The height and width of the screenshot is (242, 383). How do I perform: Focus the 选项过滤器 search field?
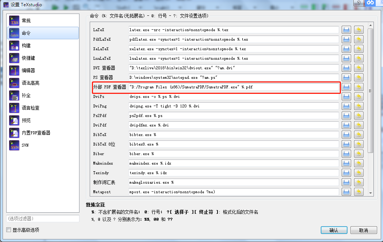(43, 219)
